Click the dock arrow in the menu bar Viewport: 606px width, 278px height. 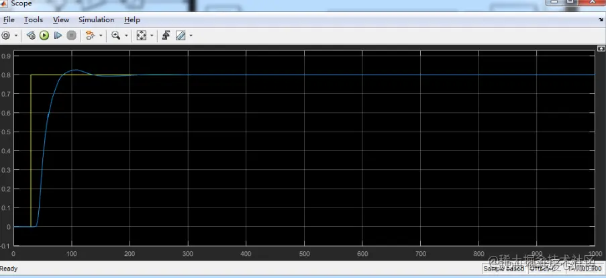click(x=601, y=19)
